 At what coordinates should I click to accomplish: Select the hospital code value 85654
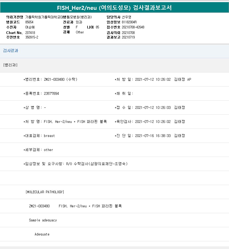[29, 22]
